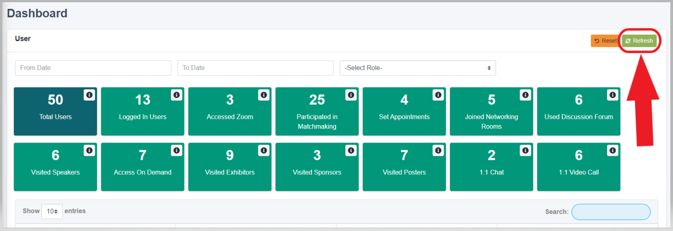Open the Show entries count dropdown

click(x=52, y=211)
